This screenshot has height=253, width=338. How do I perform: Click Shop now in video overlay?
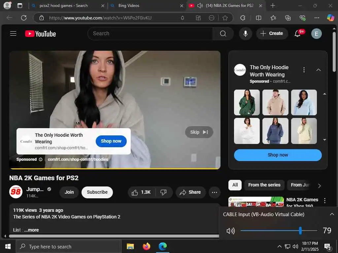(x=111, y=141)
